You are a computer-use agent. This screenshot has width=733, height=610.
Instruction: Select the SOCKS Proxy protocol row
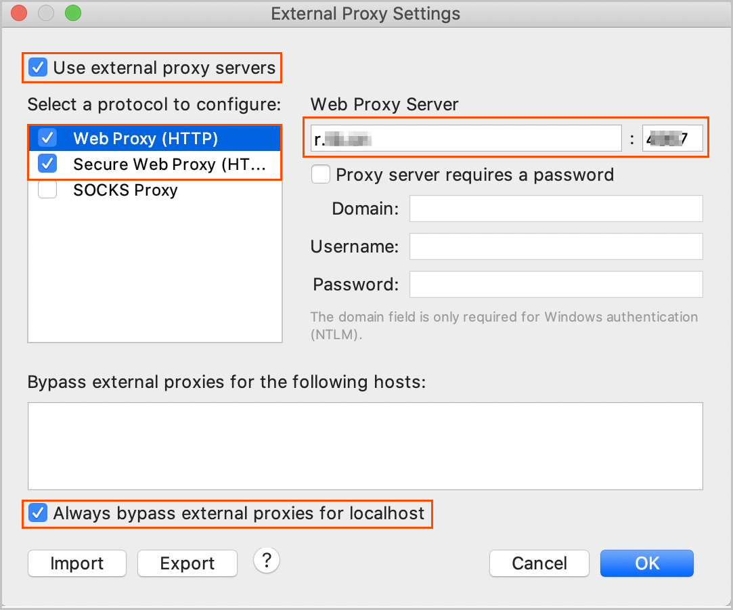click(x=155, y=190)
